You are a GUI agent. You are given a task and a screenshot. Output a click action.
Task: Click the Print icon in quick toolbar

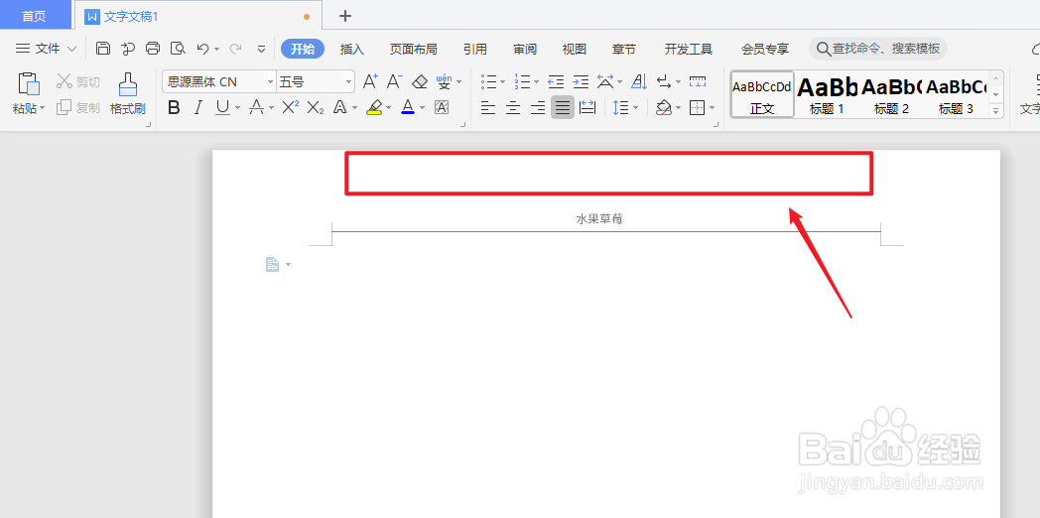point(153,49)
